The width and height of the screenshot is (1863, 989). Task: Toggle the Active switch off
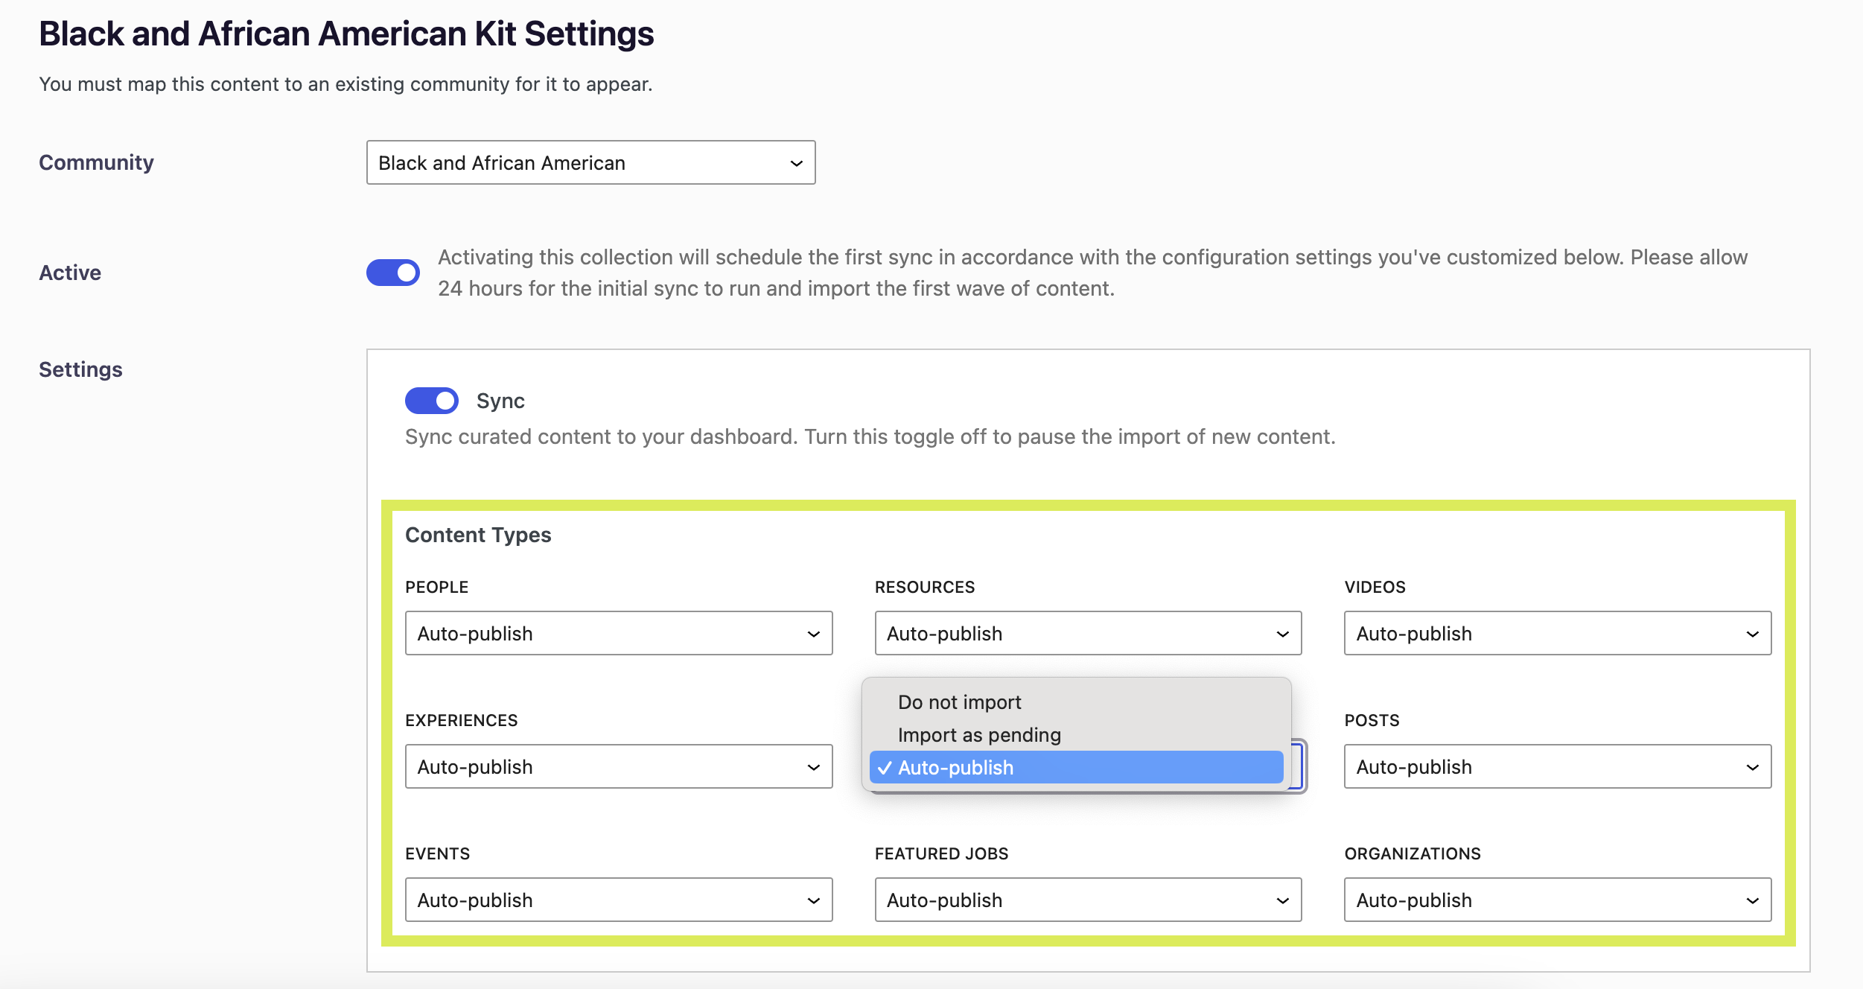coord(392,273)
